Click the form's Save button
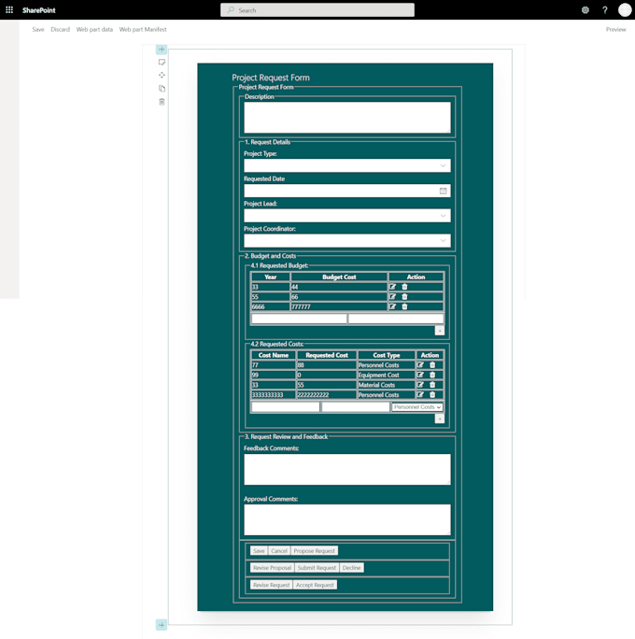Screen dimensions: 635x639 tap(259, 551)
